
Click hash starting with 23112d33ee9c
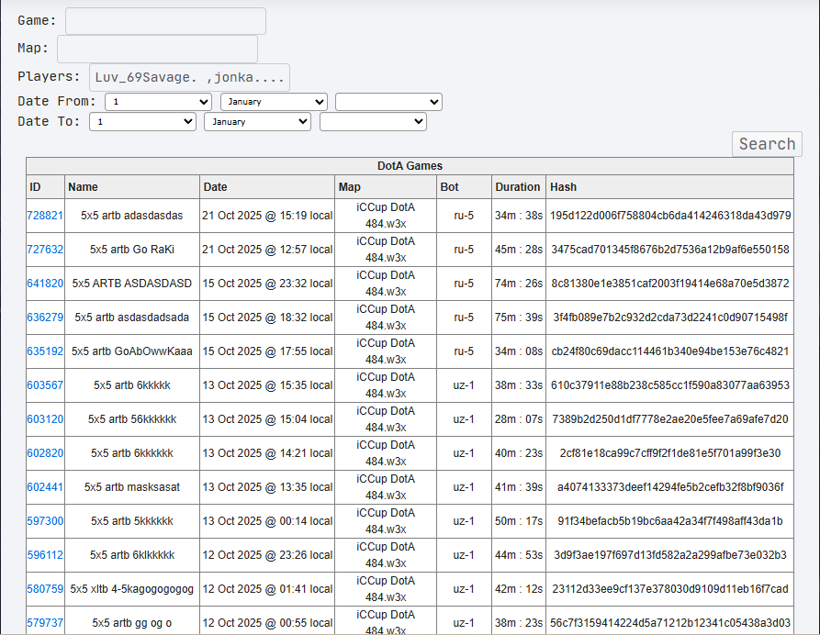point(670,589)
